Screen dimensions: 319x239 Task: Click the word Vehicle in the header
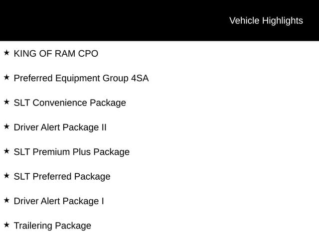click(244, 21)
